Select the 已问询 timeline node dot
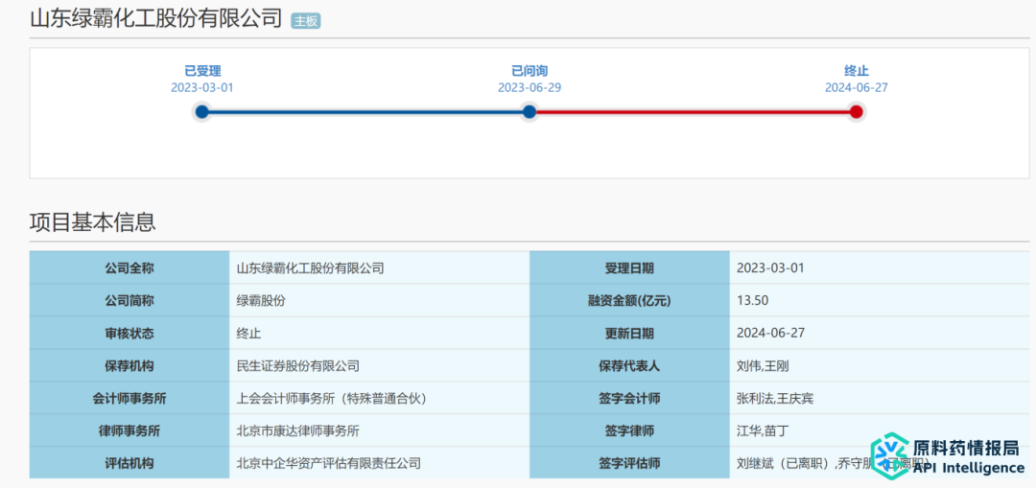The width and height of the screenshot is (1036, 488). 530,111
